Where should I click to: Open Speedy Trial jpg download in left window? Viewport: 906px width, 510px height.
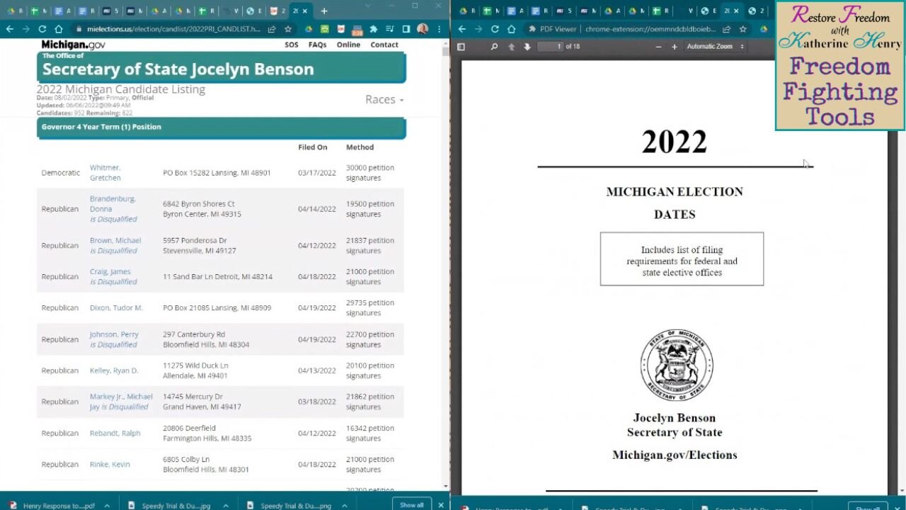[170, 506]
